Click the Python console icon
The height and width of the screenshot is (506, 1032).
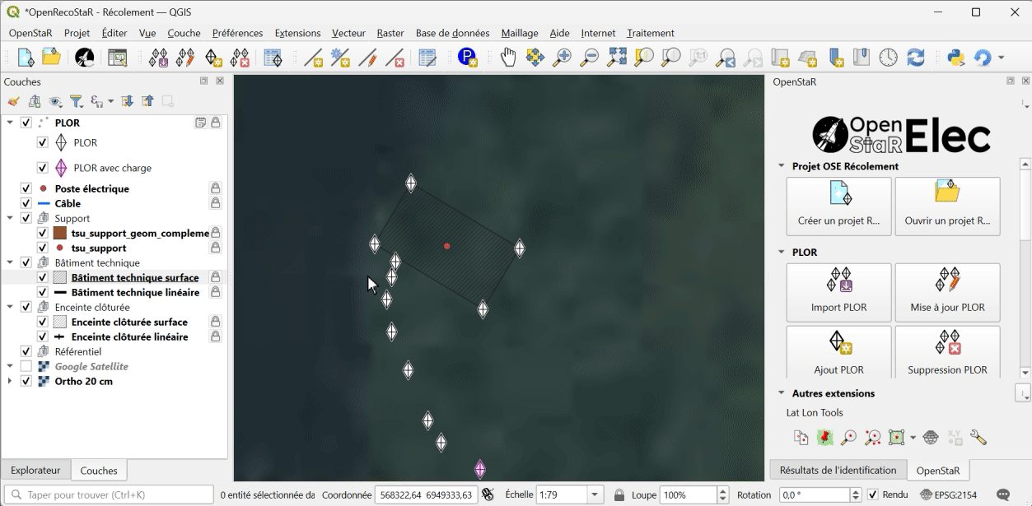[x=955, y=57]
